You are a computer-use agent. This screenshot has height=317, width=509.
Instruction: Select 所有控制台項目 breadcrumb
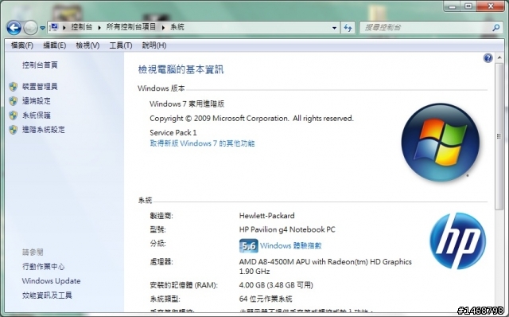(x=131, y=27)
